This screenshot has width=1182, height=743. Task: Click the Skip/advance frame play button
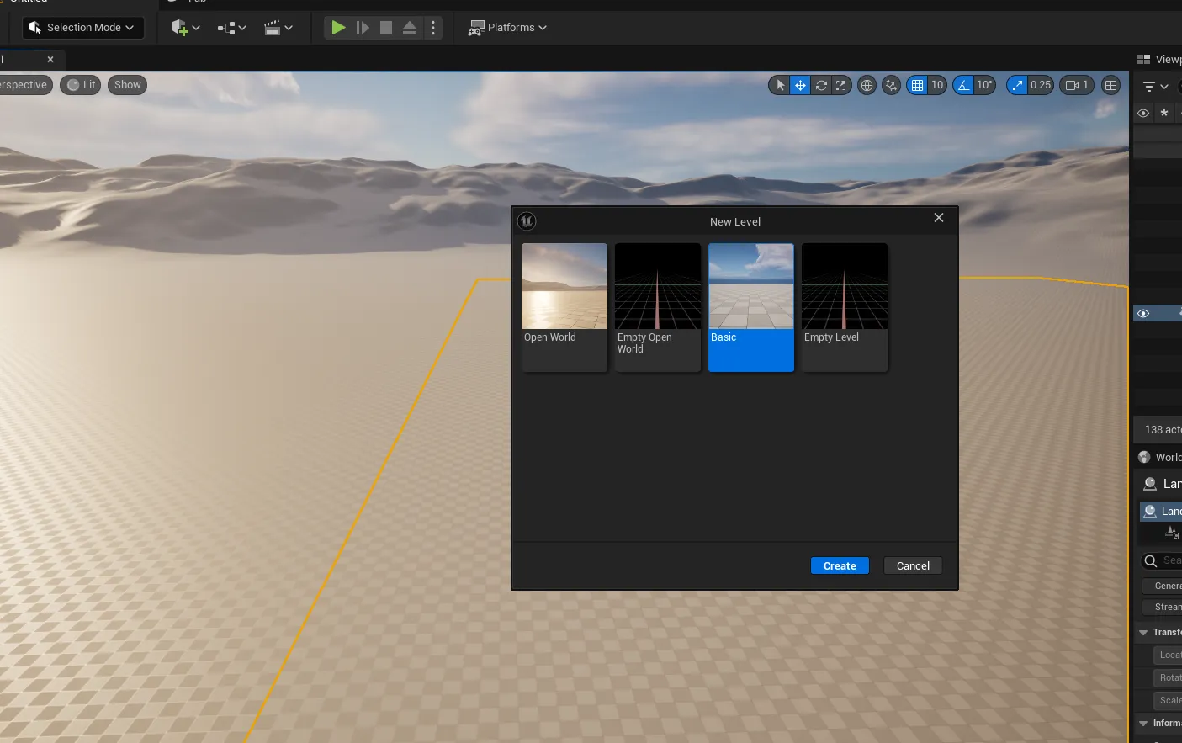363,28
